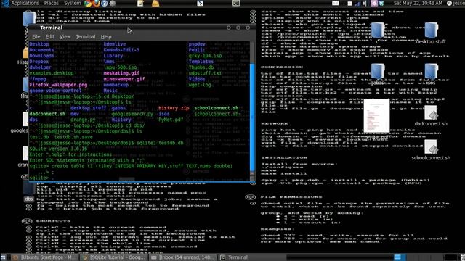Image resolution: width=465 pixels, height=261 pixels.
Task: Click History.zip in terminal listing
Action: pos(174,108)
